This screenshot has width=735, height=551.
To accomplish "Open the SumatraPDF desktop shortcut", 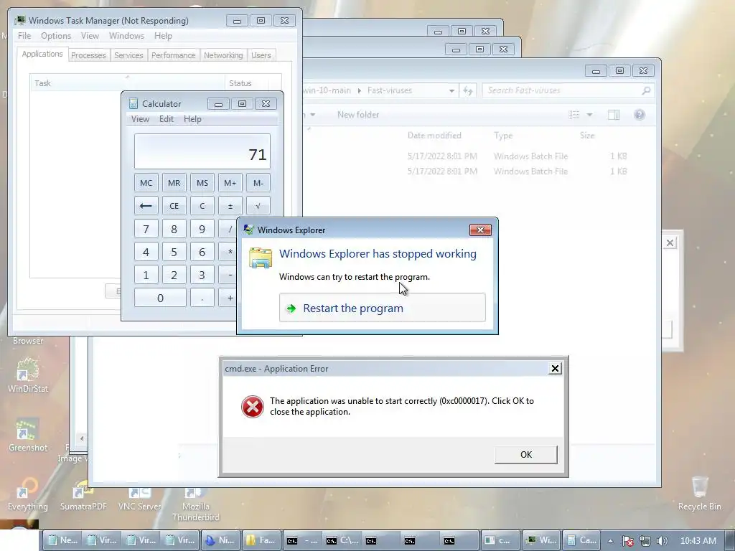I will point(83,495).
